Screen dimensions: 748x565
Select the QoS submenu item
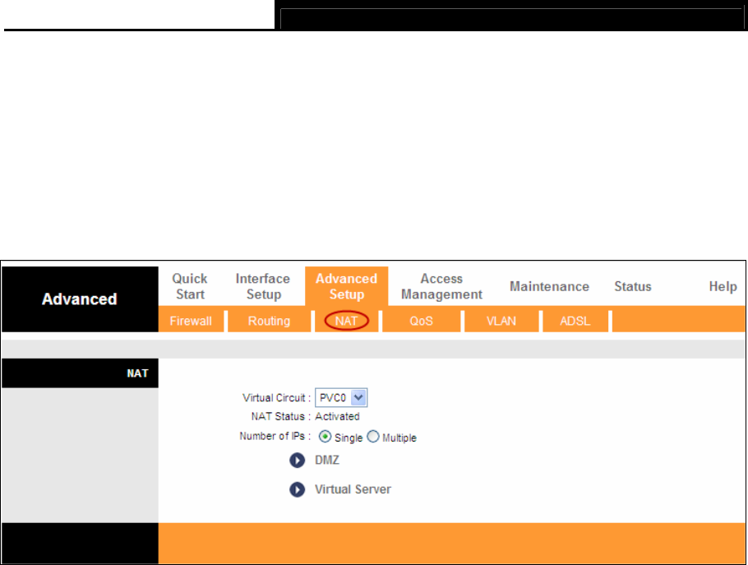(x=421, y=321)
